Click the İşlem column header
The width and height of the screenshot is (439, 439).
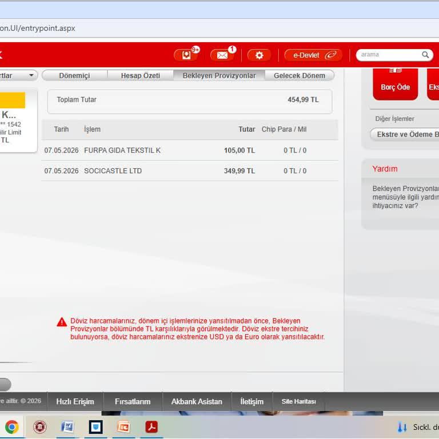pos(92,129)
